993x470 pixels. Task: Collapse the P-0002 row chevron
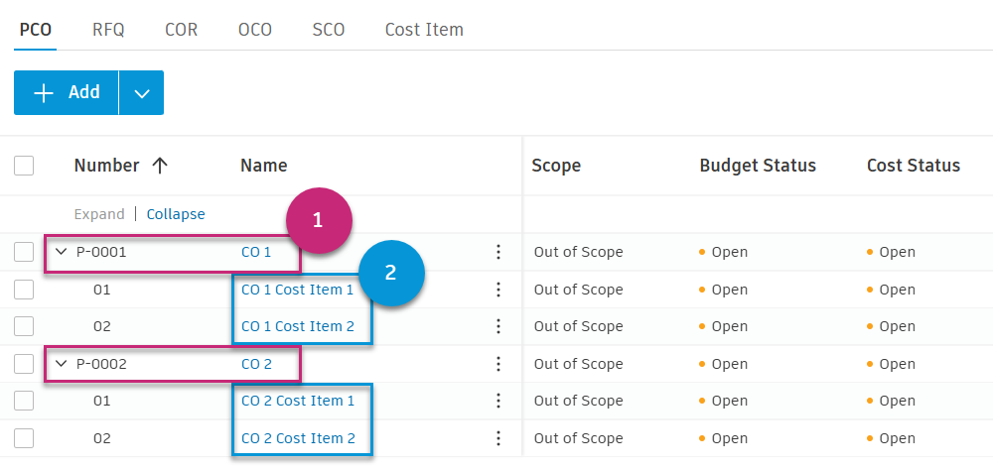(62, 364)
